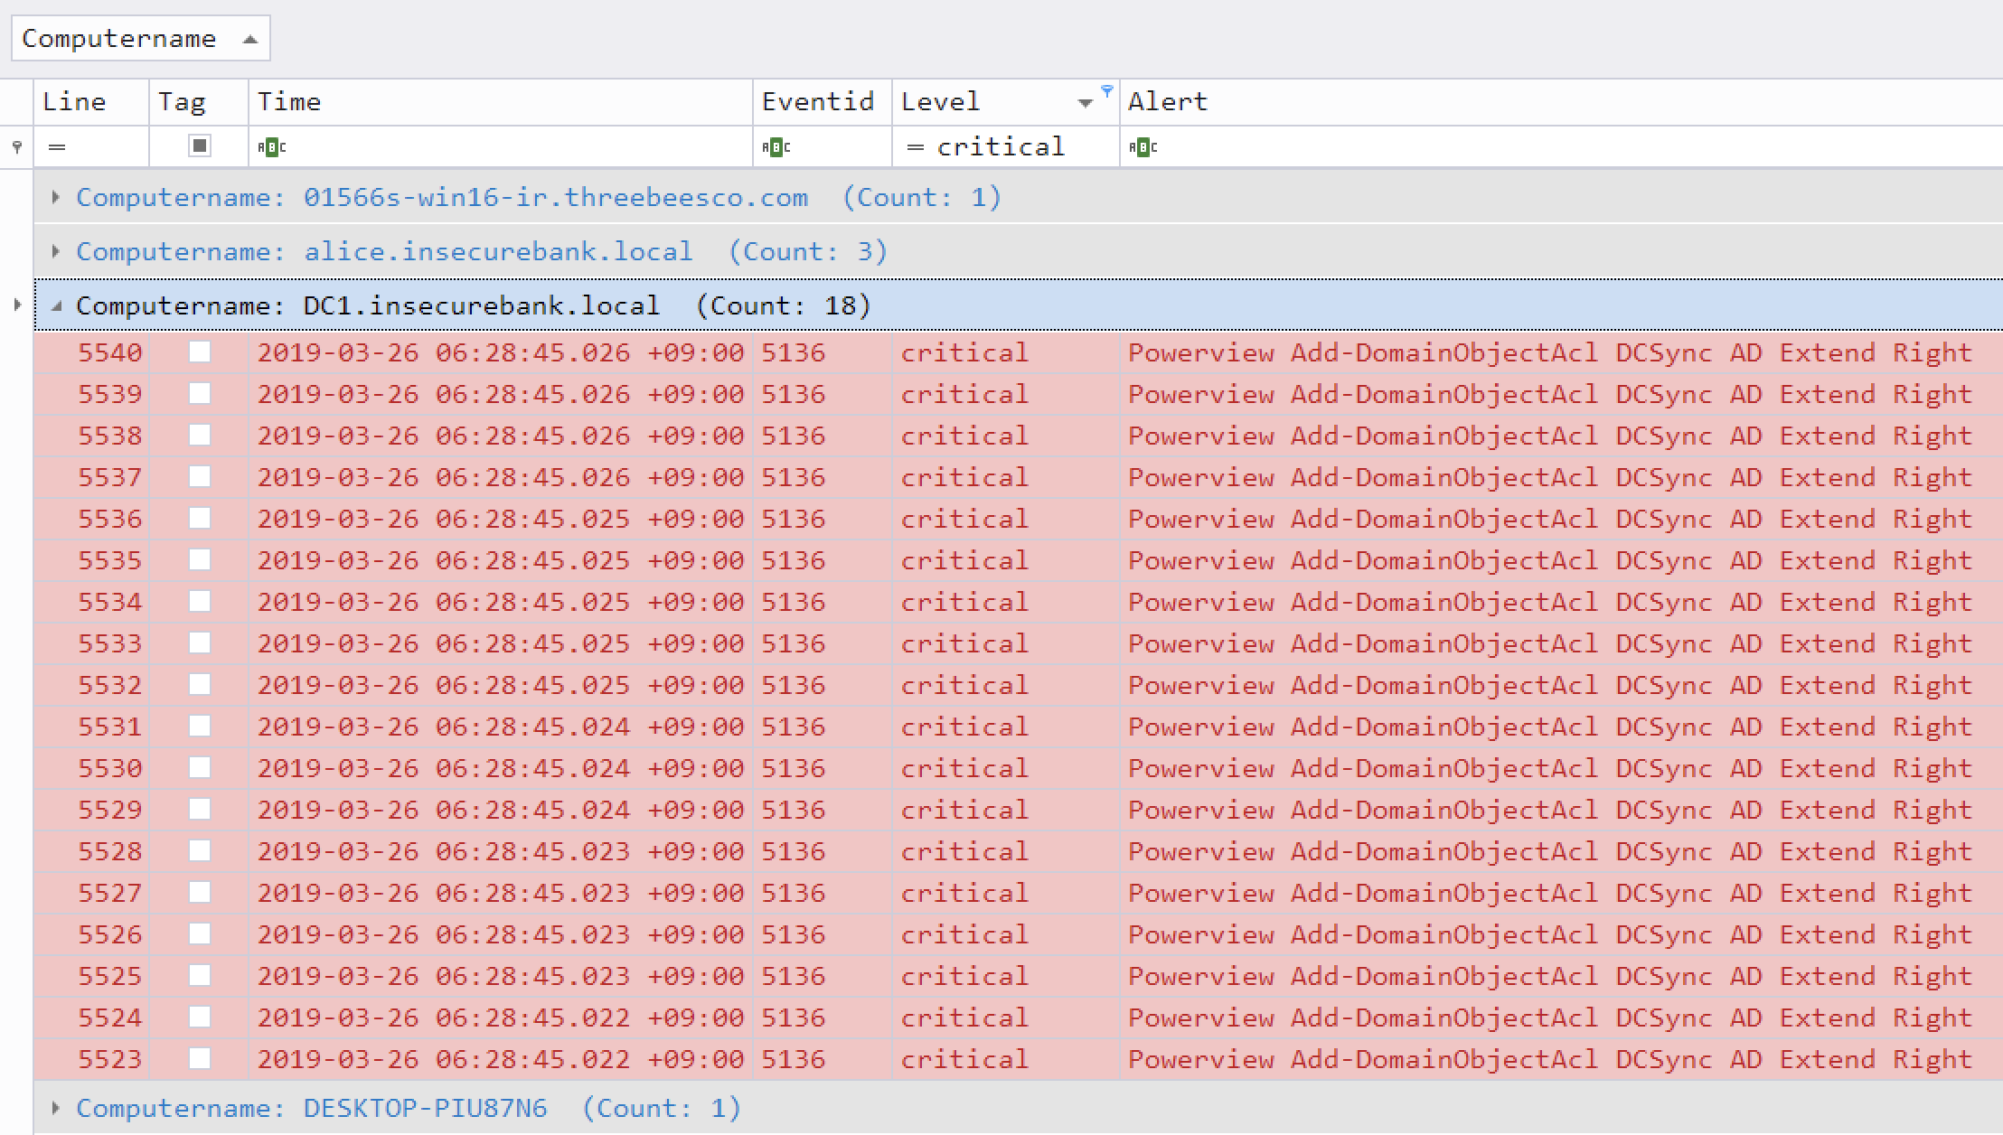Expand the DESKTOP-PIU87N6 group
The width and height of the screenshot is (2003, 1135).
tap(56, 1107)
